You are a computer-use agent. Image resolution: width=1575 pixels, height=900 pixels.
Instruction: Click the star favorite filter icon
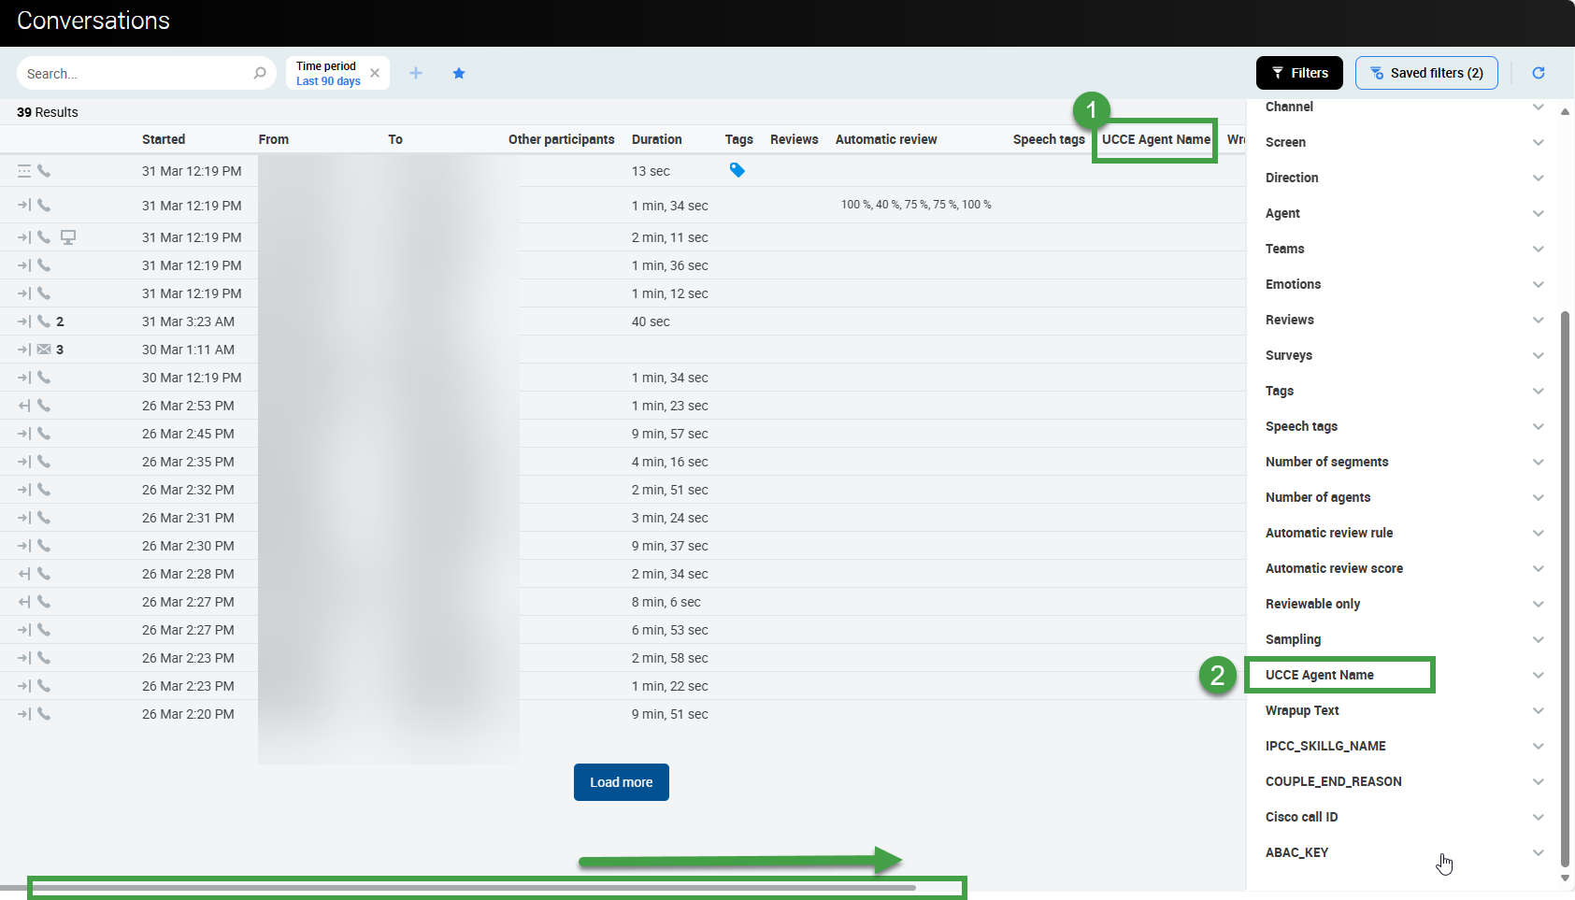[x=459, y=73]
